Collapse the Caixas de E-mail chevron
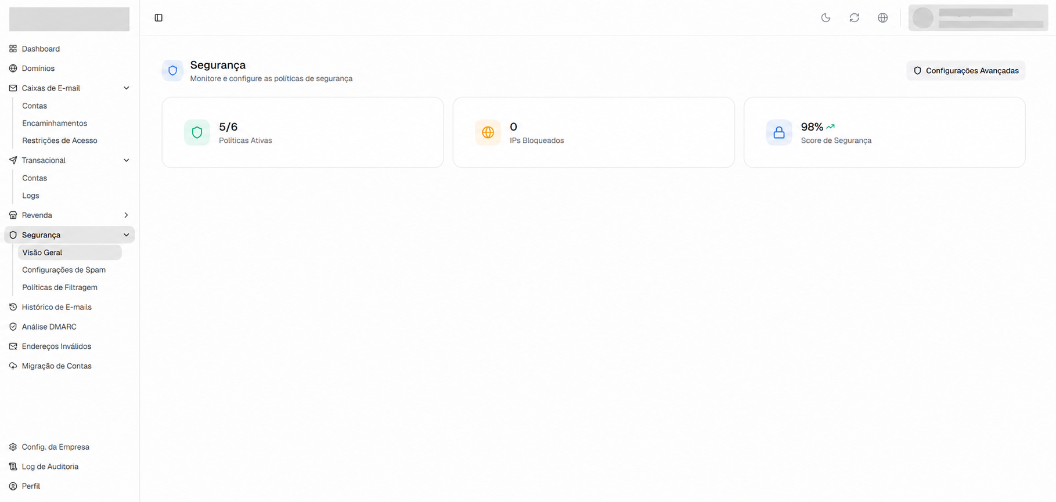Screen dimensions: 1056x502 click(x=126, y=88)
